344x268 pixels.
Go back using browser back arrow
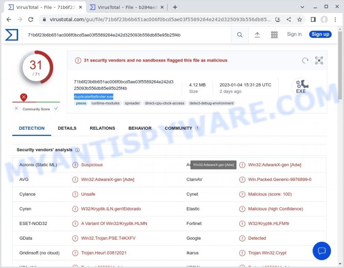9,19
